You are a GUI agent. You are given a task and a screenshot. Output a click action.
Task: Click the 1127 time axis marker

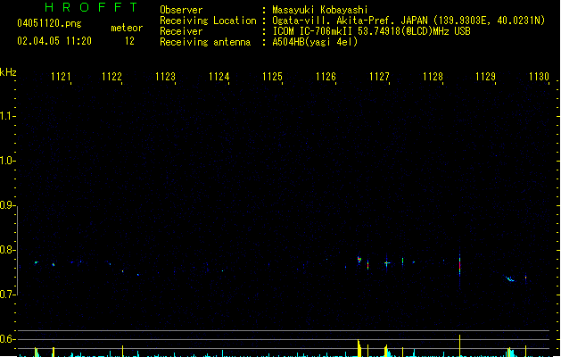379,77
